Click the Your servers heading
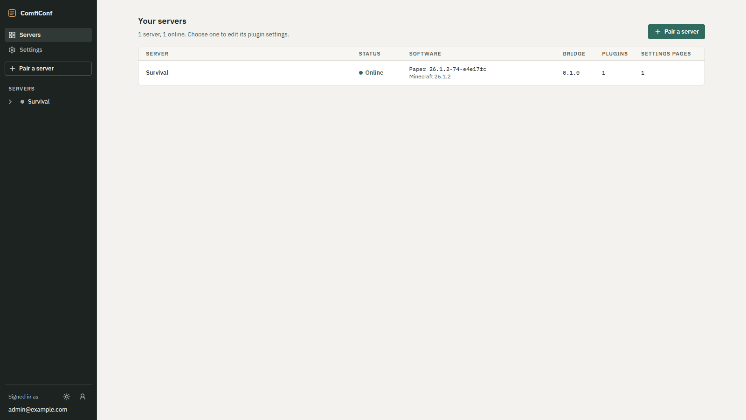 click(x=162, y=21)
